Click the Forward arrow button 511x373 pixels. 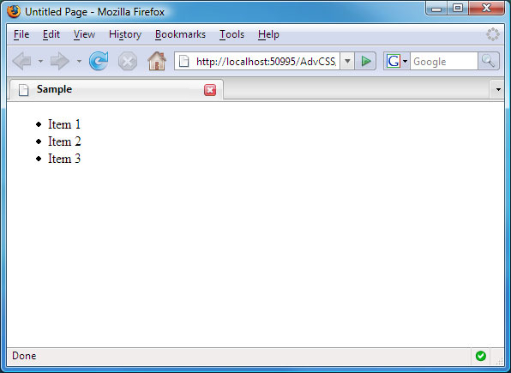60,61
